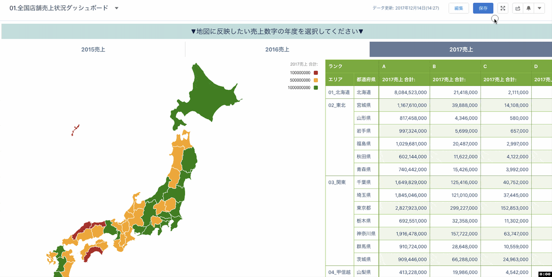The width and height of the screenshot is (552, 277).
Task: Click the エリア column header
Action: click(x=339, y=79)
